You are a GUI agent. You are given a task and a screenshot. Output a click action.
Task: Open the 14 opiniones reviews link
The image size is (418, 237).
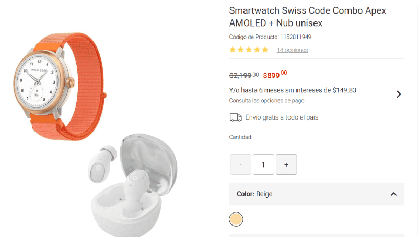(x=292, y=50)
